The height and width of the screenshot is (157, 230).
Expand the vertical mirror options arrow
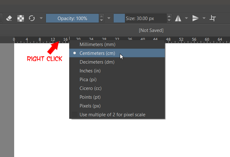pyautogui.click(x=204, y=18)
